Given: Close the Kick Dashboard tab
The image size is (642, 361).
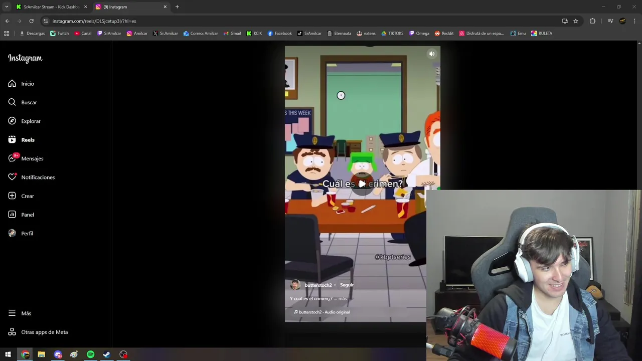Looking at the screenshot, I should click(85, 7).
